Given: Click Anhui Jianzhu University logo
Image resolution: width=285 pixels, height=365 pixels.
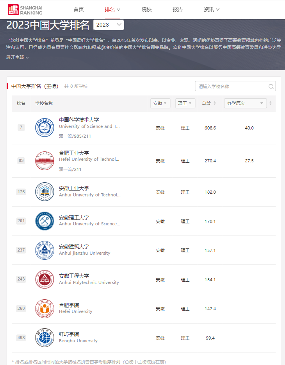Looking at the screenshot, I should (x=45, y=250).
